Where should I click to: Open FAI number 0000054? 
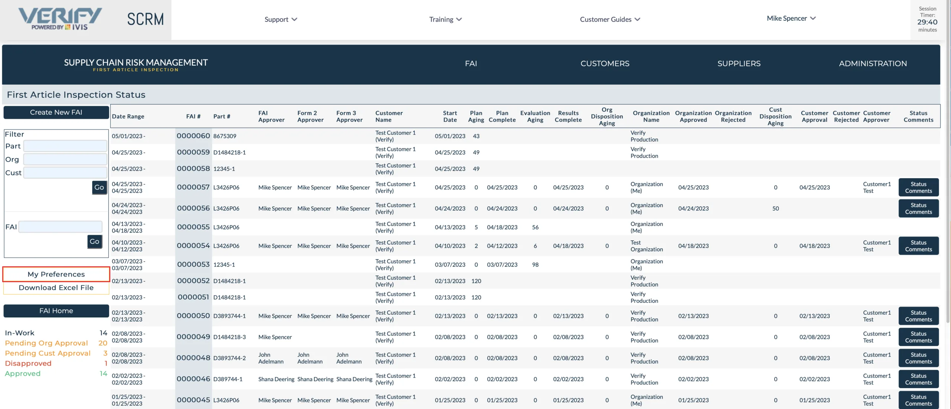point(193,246)
